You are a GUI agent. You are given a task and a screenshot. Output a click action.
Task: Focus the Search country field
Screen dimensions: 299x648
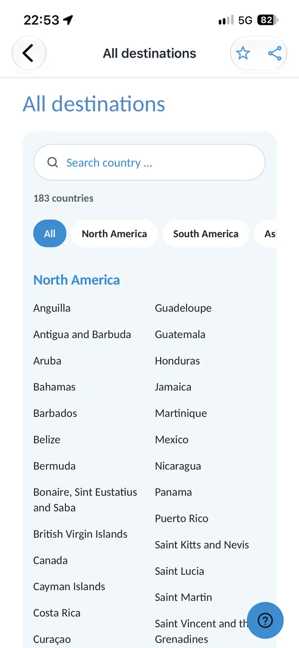click(149, 162)
